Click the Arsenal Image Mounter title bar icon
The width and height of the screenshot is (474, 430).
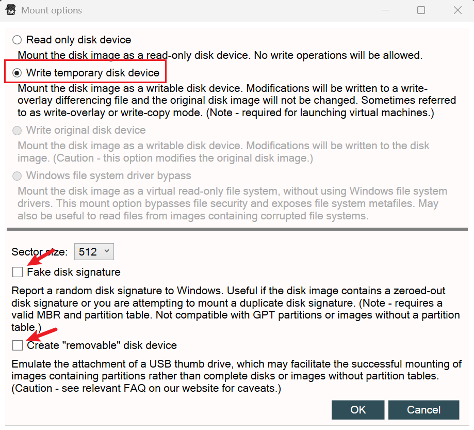point(10,10)
